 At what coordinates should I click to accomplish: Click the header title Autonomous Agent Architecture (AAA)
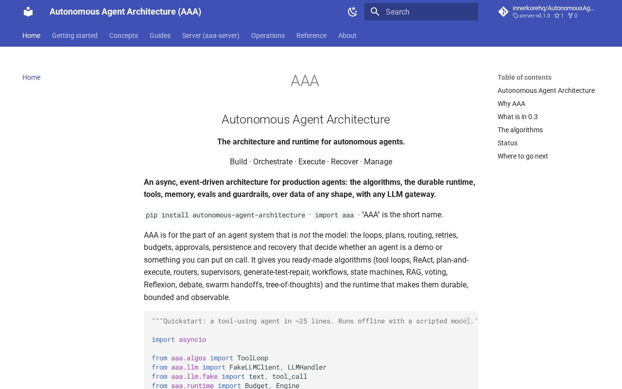[125, 12]
